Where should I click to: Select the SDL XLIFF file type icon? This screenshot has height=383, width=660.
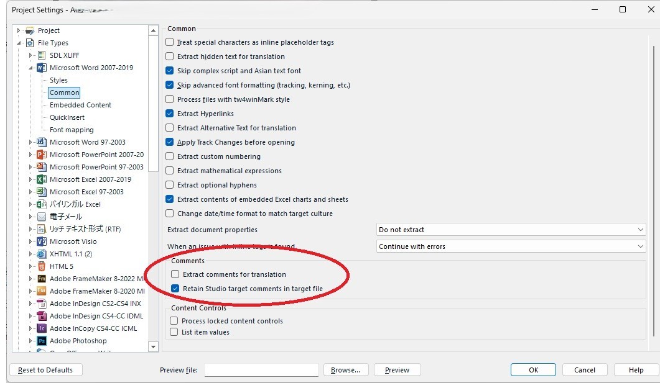pyautogui.click(x=40, y=55)
